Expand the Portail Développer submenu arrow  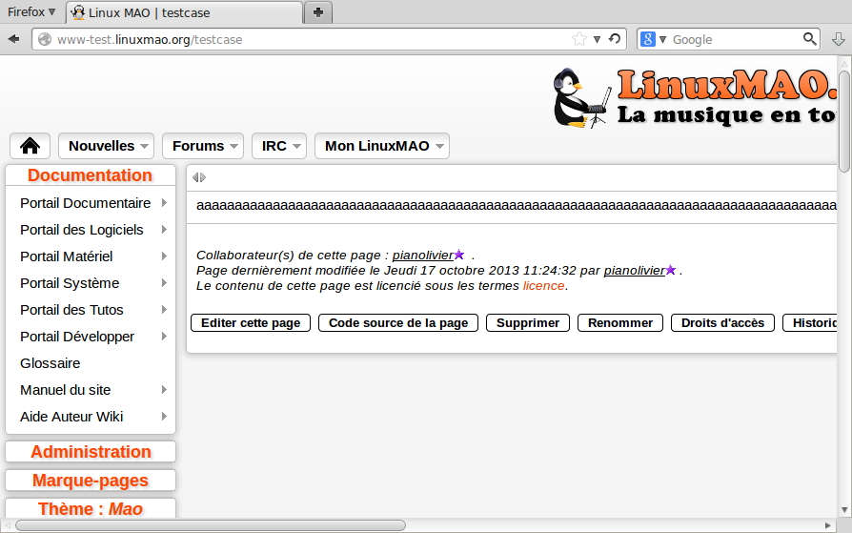click(164, 337)
